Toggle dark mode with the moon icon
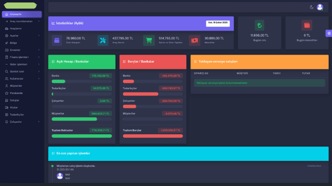Image resolution: width=332 pixels, height=186 pixels. coord(311,7)
